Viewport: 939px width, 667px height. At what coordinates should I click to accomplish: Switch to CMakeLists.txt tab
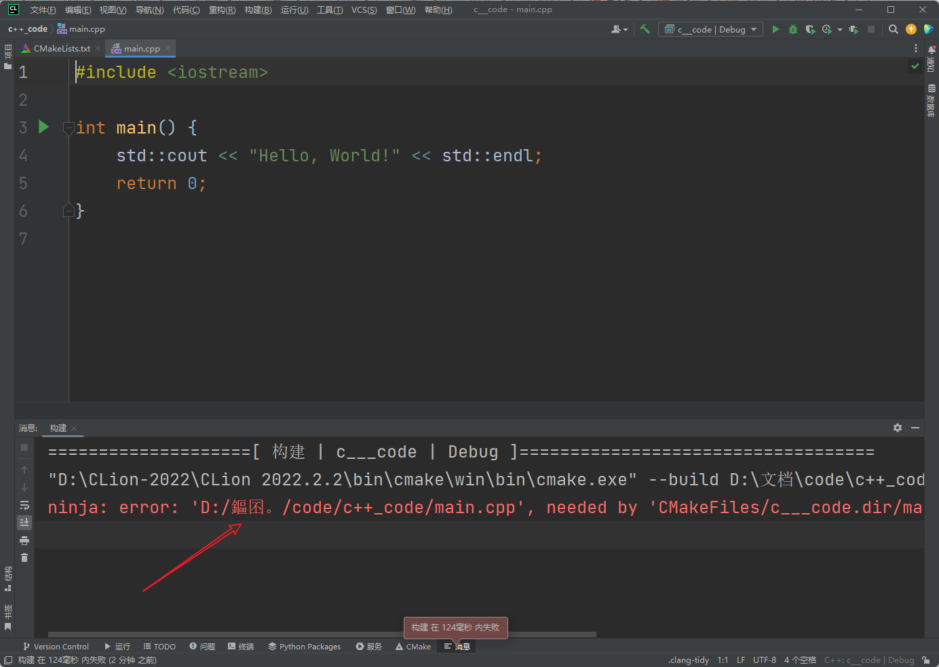pos(61,48)
